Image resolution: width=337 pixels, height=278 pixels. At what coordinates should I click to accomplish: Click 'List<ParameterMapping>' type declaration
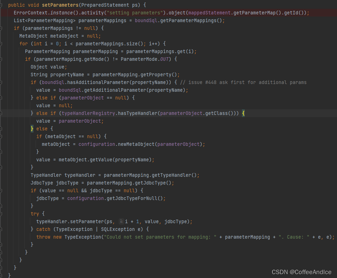click(45, 21)
